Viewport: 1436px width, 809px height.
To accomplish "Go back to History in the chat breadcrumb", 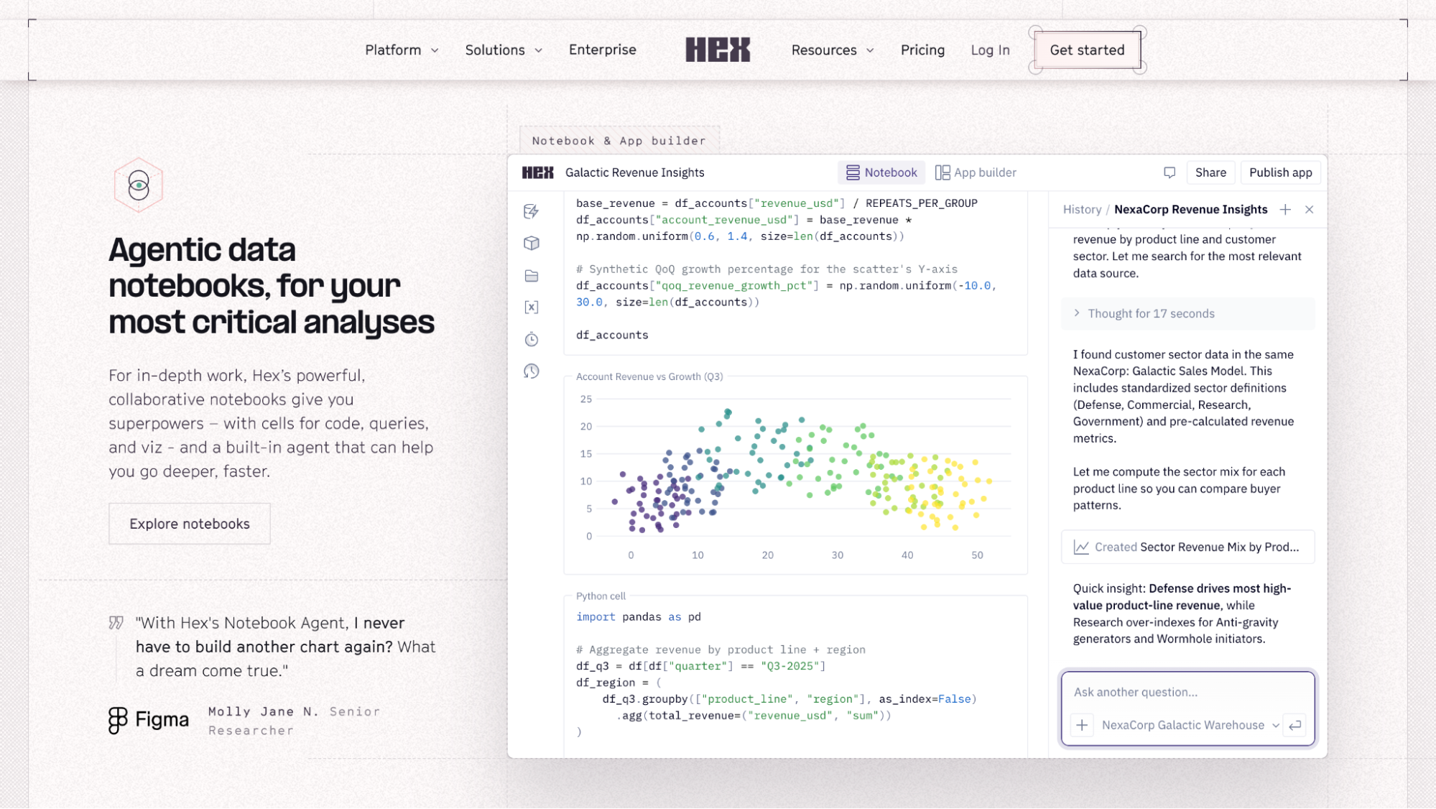I will tap(1082, 210).
